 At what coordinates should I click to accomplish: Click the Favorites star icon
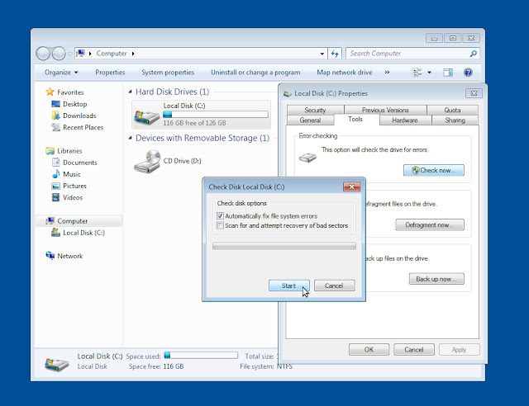point(50,92)
